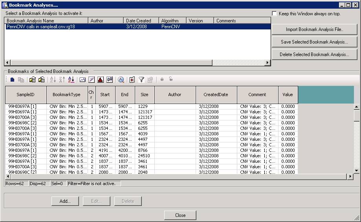Viewport: 361px width, 222px height.
Task: Click the size cell 24510
Action: coord(144,156)
